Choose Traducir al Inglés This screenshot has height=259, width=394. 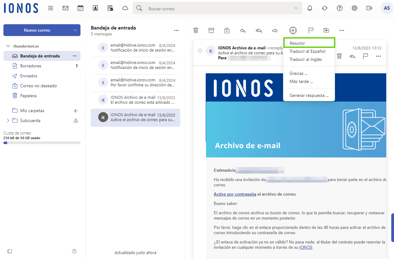tap(309, 59)
